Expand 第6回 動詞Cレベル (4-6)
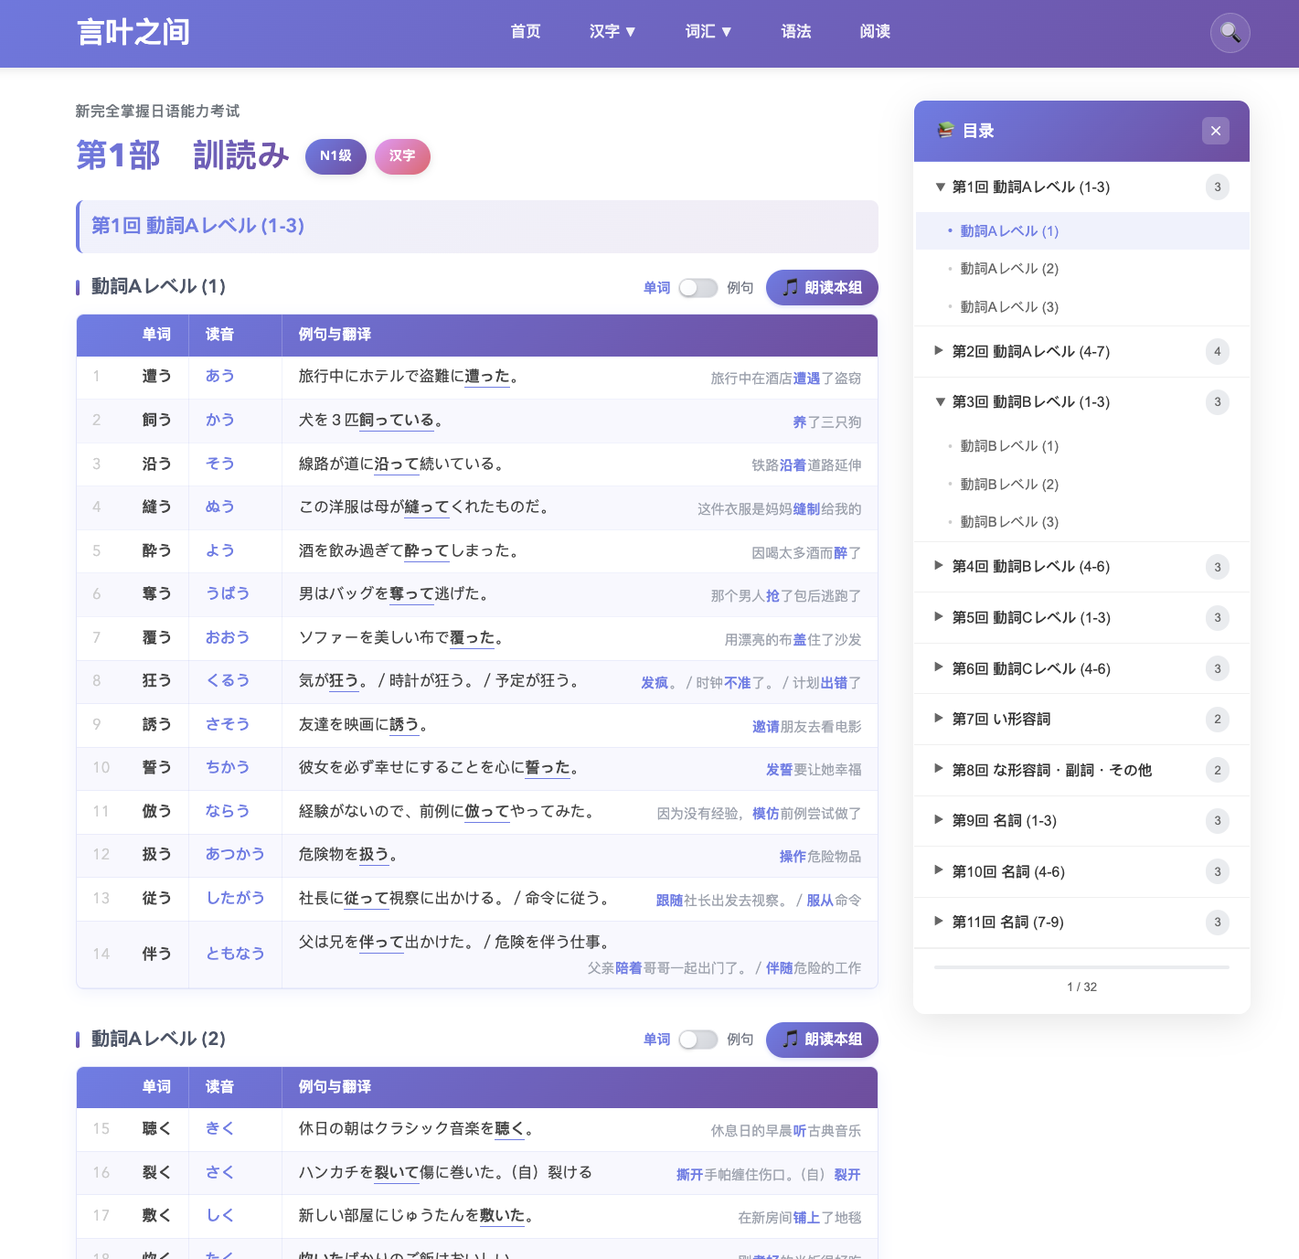 1081,669
